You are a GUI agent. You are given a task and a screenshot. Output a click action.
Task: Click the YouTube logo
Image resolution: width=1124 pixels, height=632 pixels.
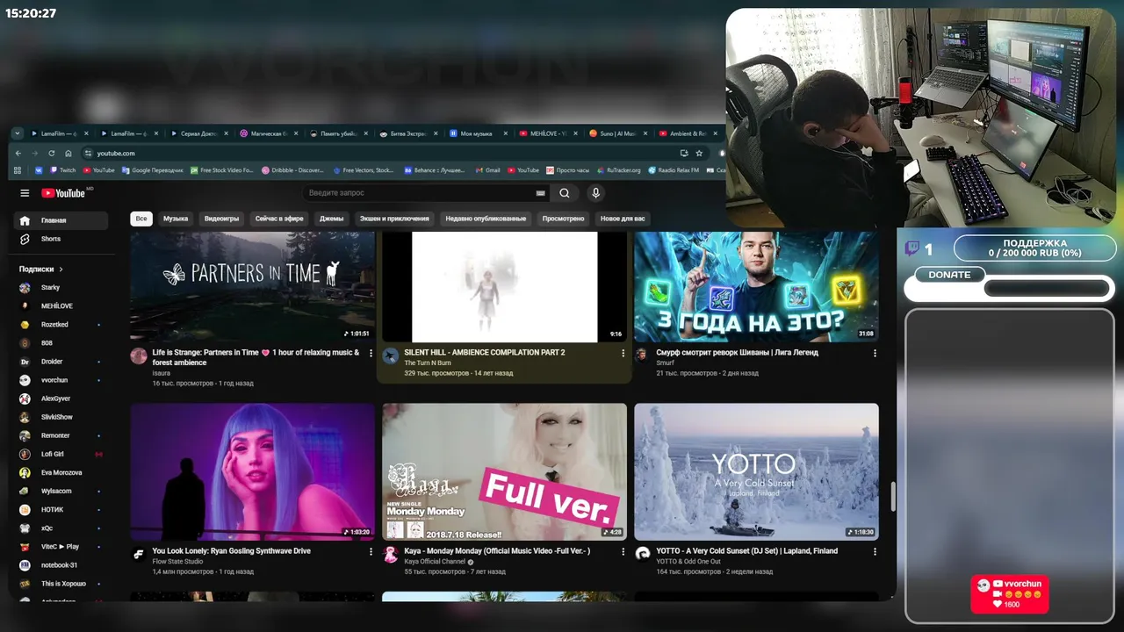[62, 193]
